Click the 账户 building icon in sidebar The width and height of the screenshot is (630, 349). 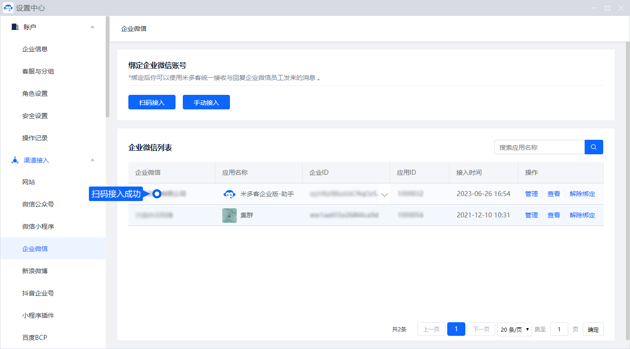(x=15, y=27)
